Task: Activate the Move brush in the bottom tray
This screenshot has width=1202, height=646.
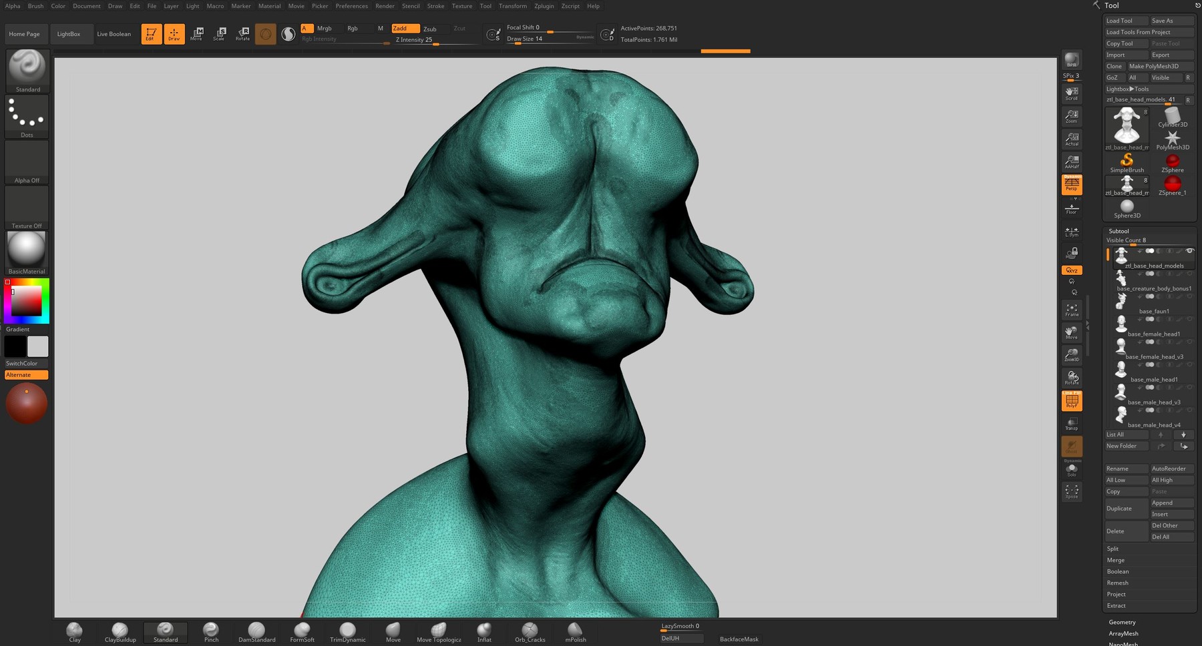Action: click(x=393, y=629)
